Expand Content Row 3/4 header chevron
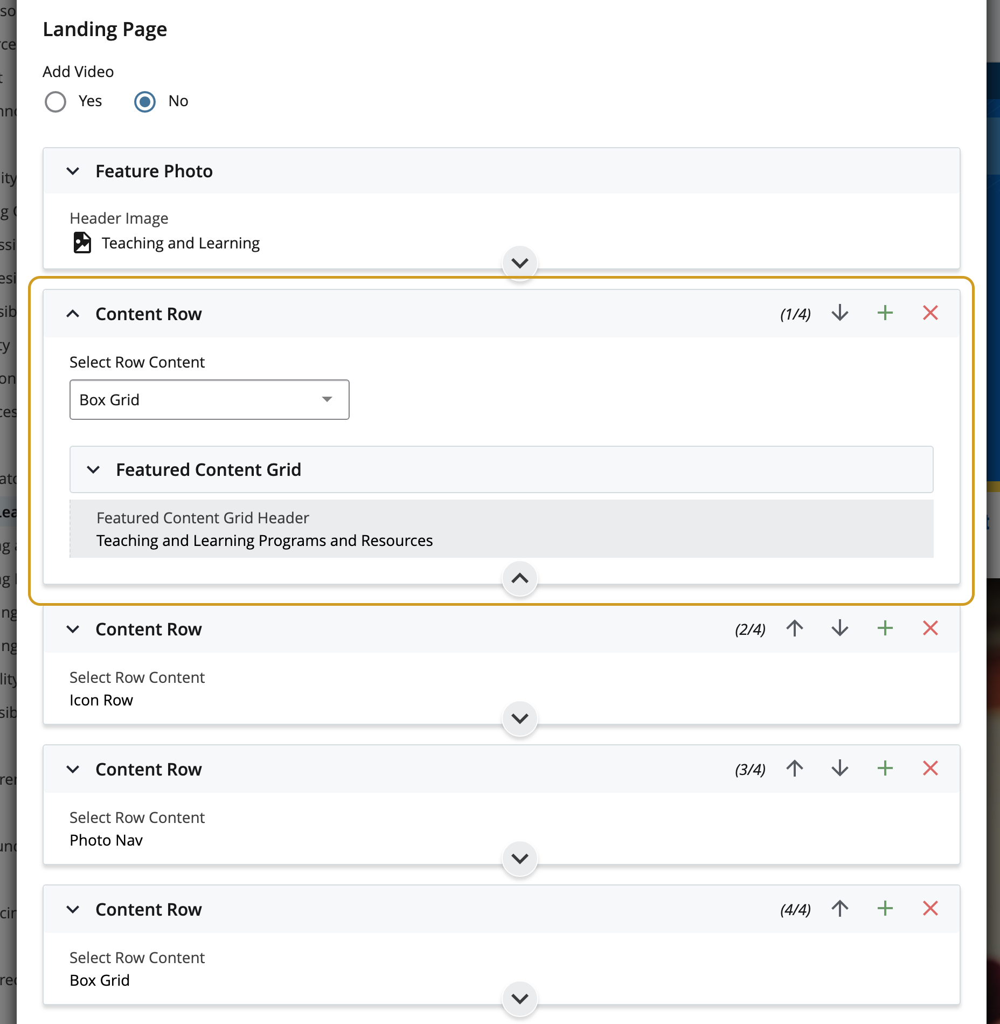1000x1024 pixels. 73,769
